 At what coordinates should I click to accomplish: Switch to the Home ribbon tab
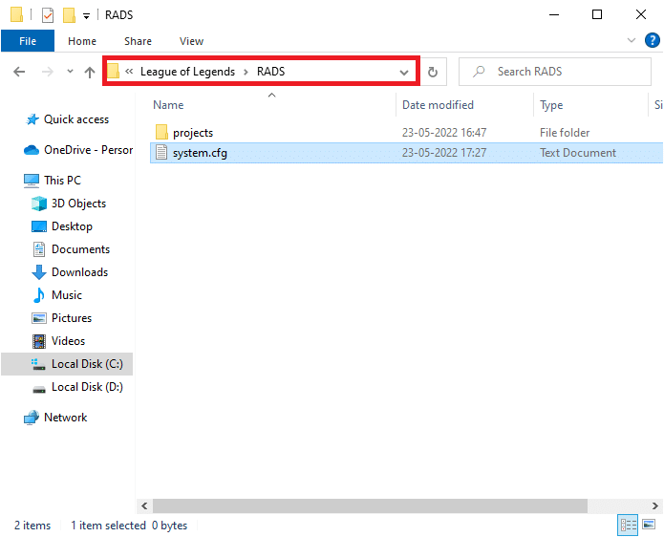[82, 41]
